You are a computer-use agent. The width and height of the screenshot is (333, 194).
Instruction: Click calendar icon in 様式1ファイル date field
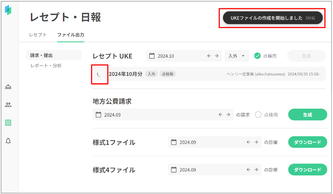tap(174, 142)
